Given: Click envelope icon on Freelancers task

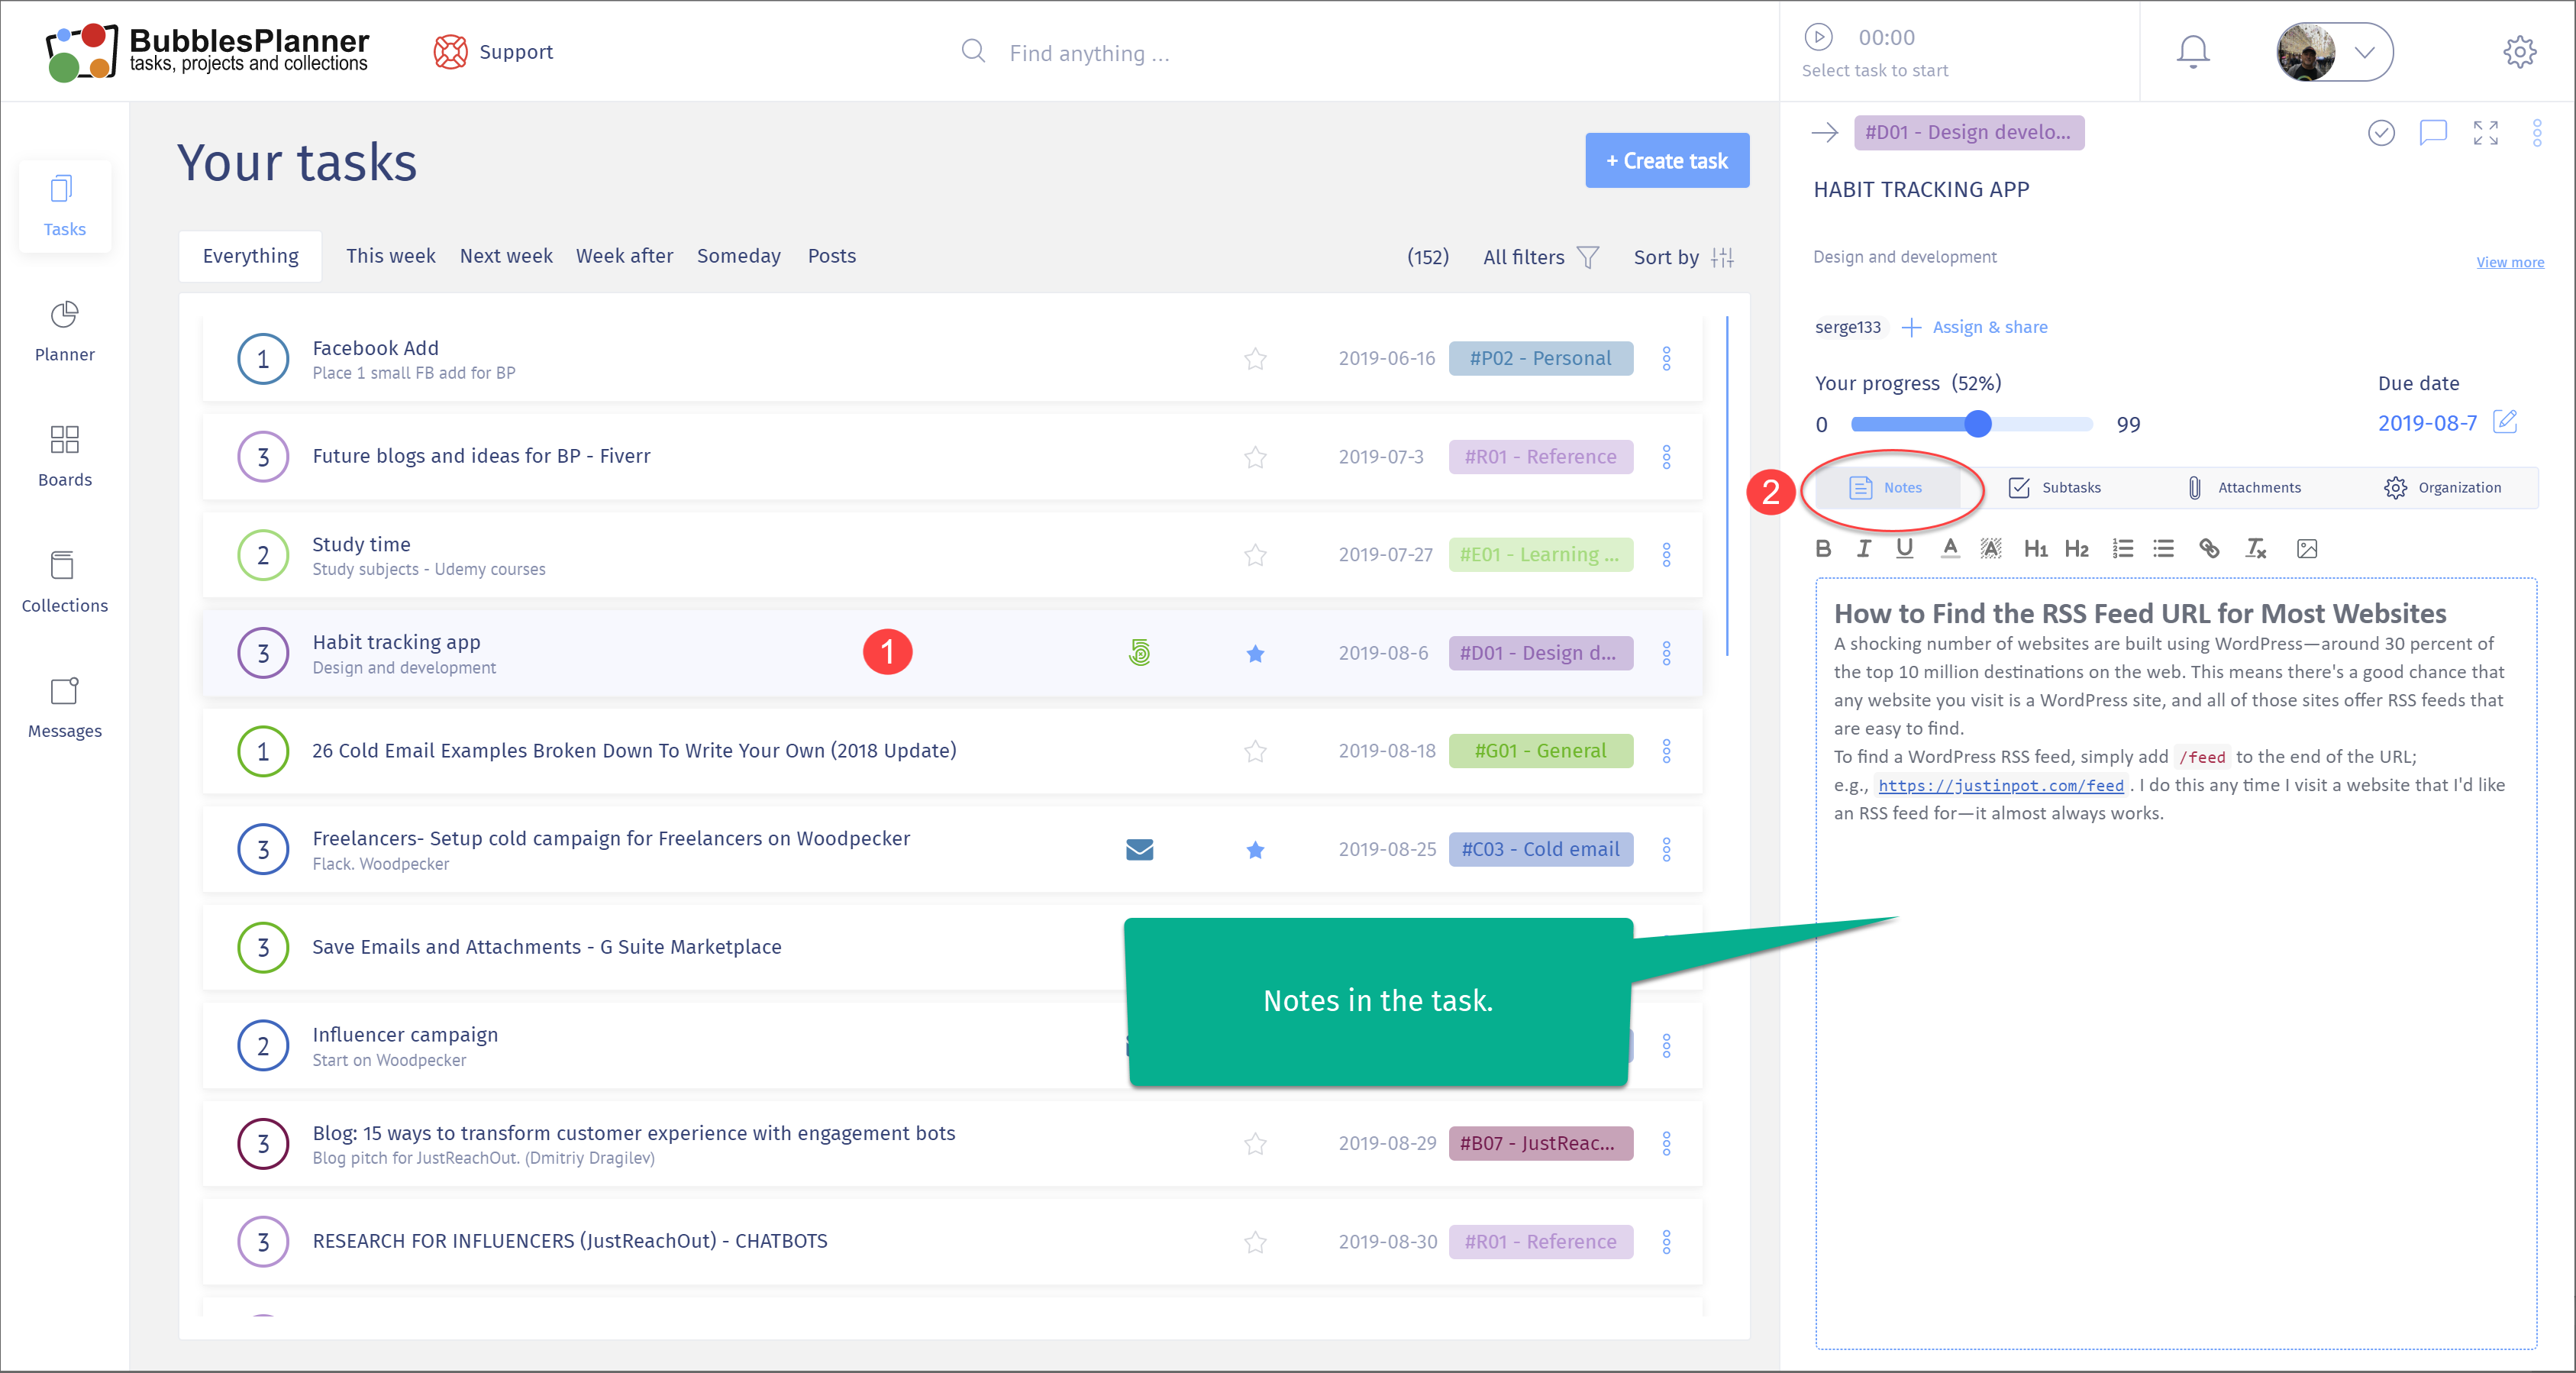Looking at the screenshot, I should (x=1139, y=849).
